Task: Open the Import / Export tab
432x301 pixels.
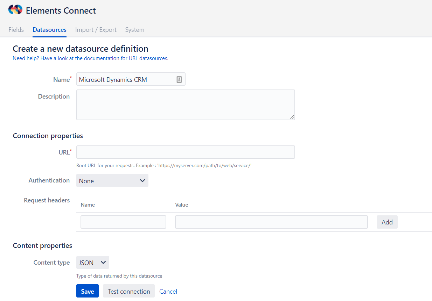Action: [96, 30]
